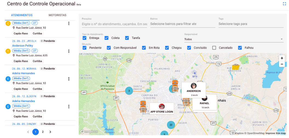Open order 26.06.12.BJXXYN link
The image size is (289, 138).
[x=24, y=96]
